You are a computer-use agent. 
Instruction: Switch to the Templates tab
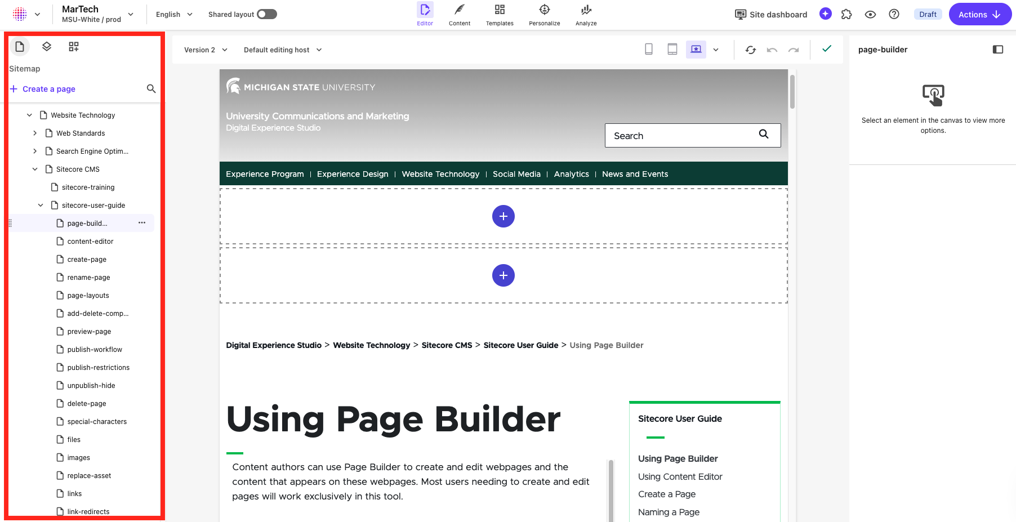pos(500,15)
